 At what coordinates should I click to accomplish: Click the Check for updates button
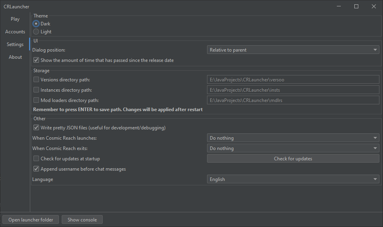point(293,159)
